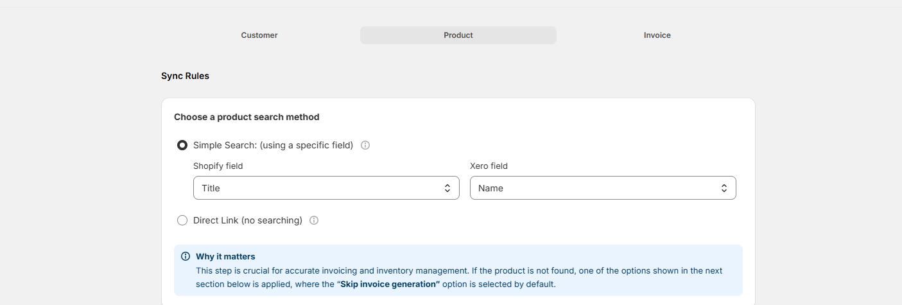Select the Direct Link radio button
Image resolution: width=902 pixels, height=305 pixels.
[182, 220]
